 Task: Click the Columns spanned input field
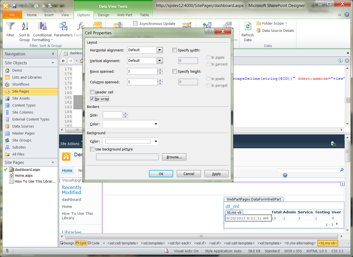(142, 82)
